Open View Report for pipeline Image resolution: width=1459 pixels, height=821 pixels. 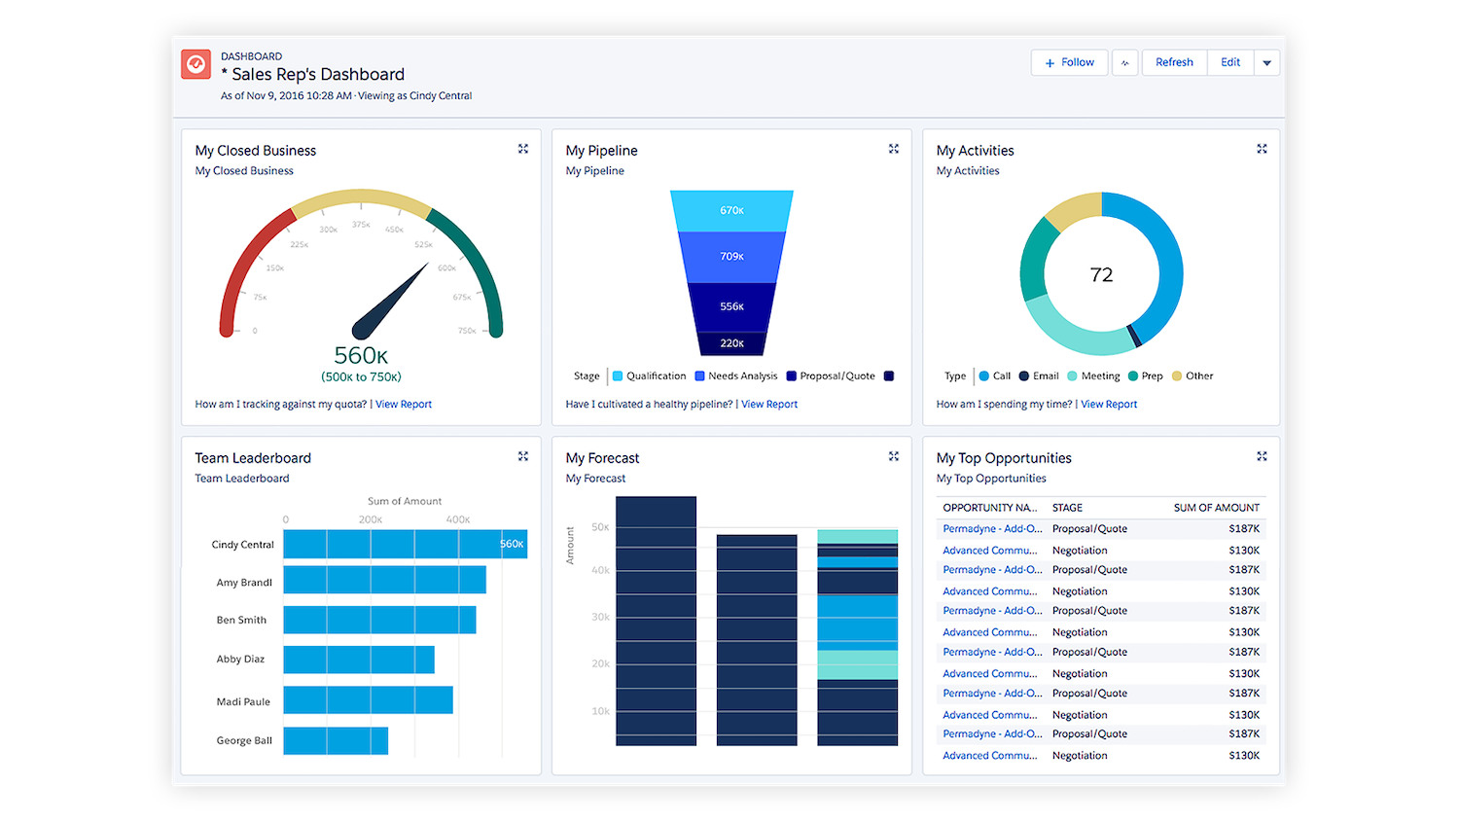[x=769, y=405]
